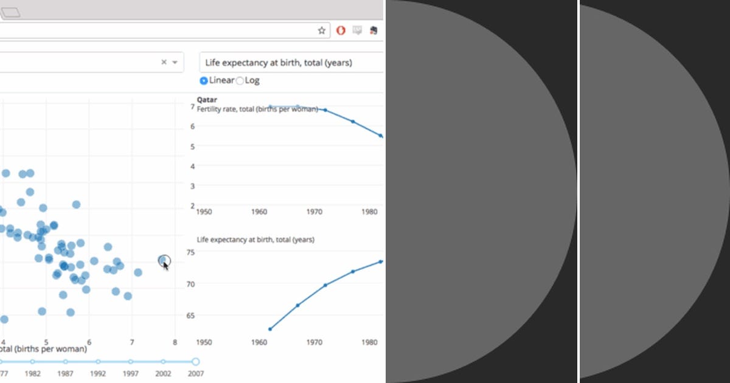Select the magnified data point on the scatter plot
730x383 pixels.
163,261
